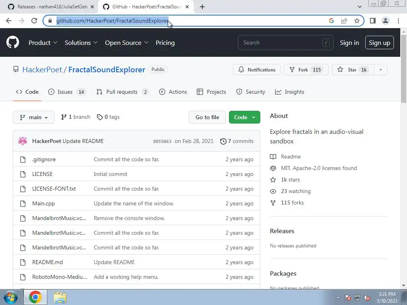Click the Chrome icon in the taskbar
The height and width of the screenshot is (305, 407).
[35, 297]
